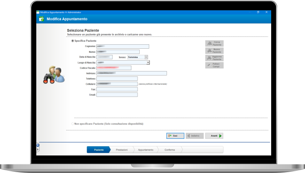This screenshot has height=173, width=305.
Task: Focus the Telefono text field
Action: [117, 79]
